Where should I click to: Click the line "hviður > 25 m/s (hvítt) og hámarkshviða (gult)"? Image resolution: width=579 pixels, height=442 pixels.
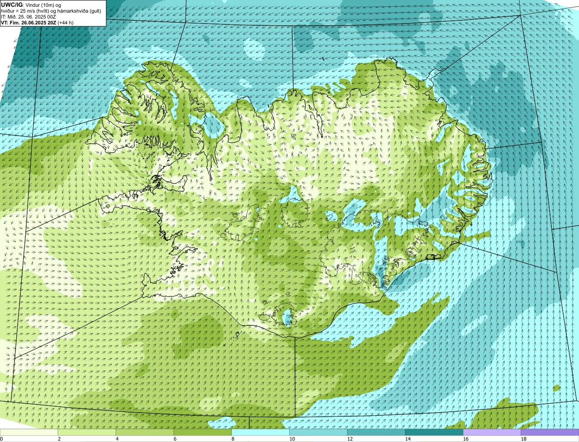pyautogui.click(x=51, y=10)
